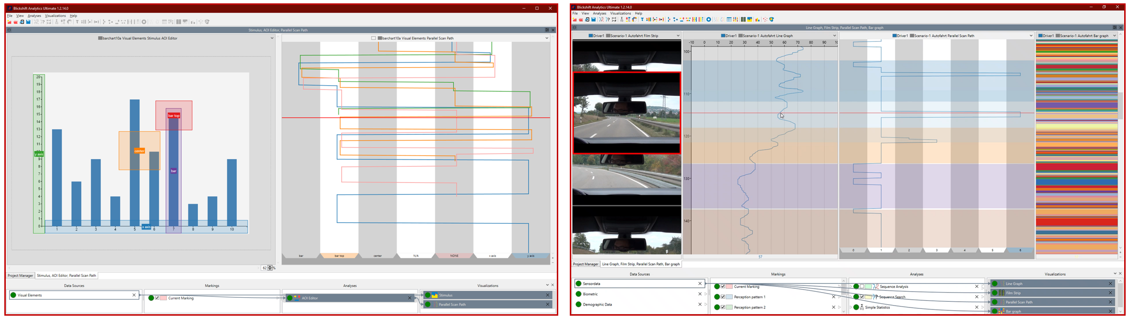Click blue funnel filter icon in right toolbar
The width and height of the screenshot is (1129, 320).
[642, 19]
